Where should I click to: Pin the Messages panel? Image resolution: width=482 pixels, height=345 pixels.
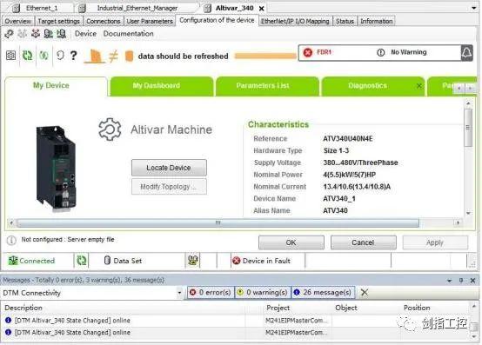click(461, 280)
